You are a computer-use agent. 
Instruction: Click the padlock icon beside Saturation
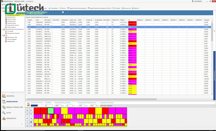click(x=28, y=105)
